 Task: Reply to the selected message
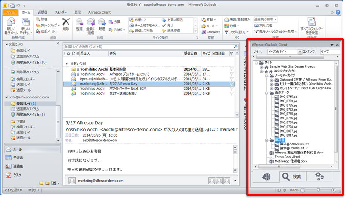pos(79,24)
